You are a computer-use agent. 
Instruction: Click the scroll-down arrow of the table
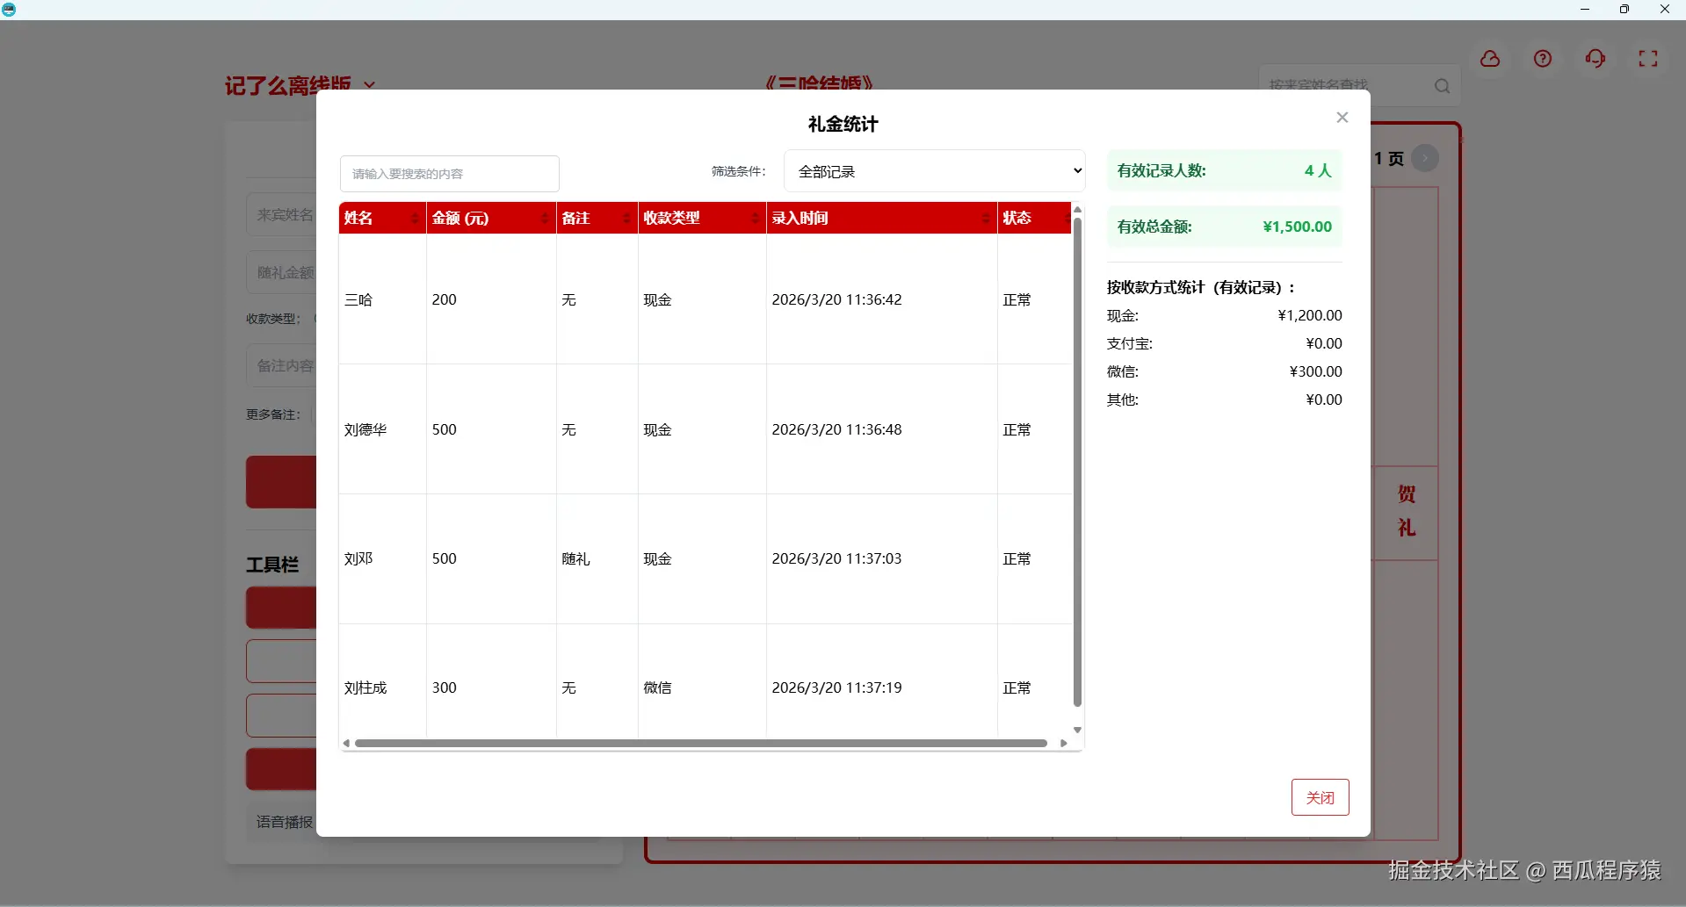point(1077,731)
